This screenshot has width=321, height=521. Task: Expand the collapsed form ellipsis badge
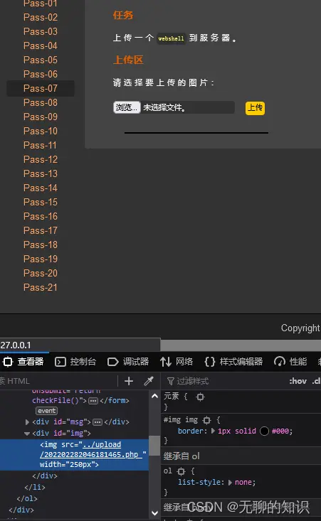[93, 401]
